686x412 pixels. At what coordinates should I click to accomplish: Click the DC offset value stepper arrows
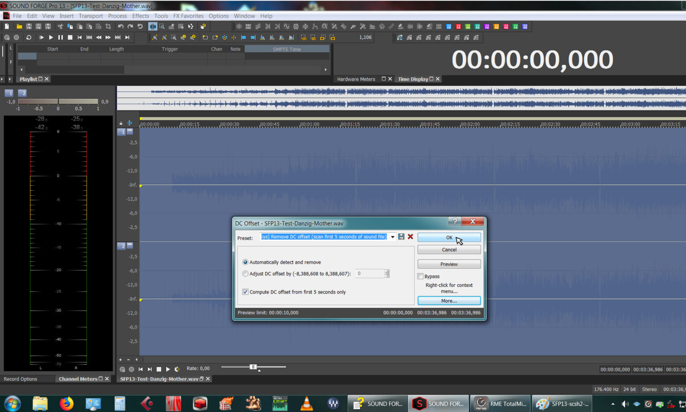click(387, 273)
